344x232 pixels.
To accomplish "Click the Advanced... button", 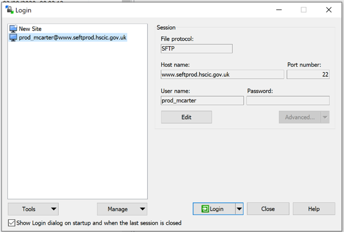I will pyautogui.click(x=300, y=117).
